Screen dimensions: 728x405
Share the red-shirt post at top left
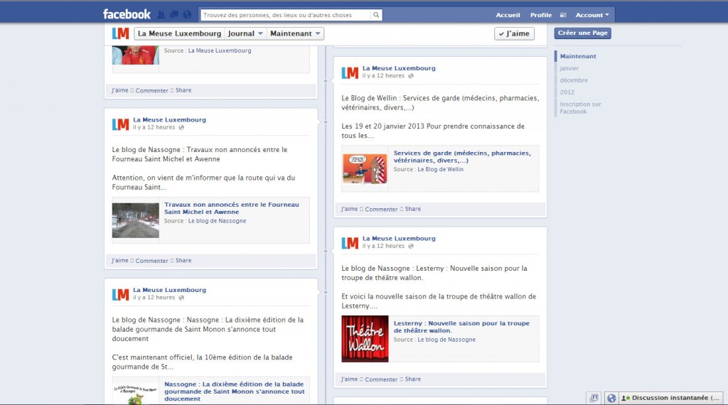point(183,90)
